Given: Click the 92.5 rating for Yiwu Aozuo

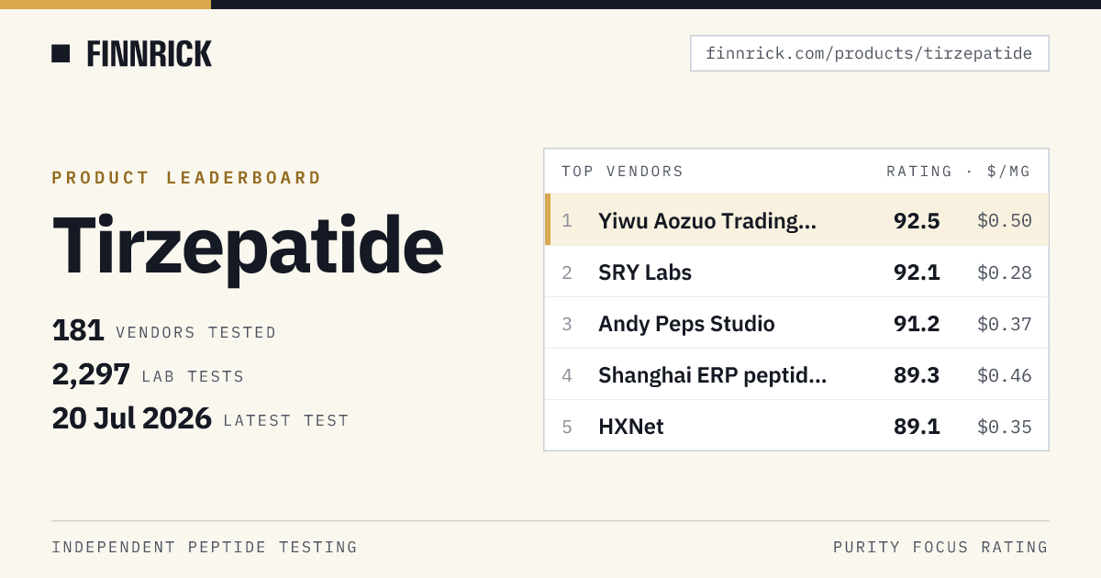Looking at the screenshot, I should pyautogui.click(x=917, y=220).
